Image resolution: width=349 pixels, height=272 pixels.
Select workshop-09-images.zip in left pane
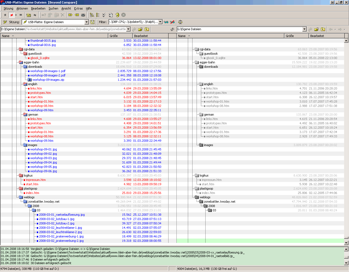coord(48,80)
